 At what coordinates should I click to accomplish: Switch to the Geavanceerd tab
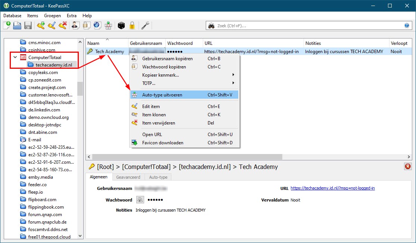click(x=128, y=177)
